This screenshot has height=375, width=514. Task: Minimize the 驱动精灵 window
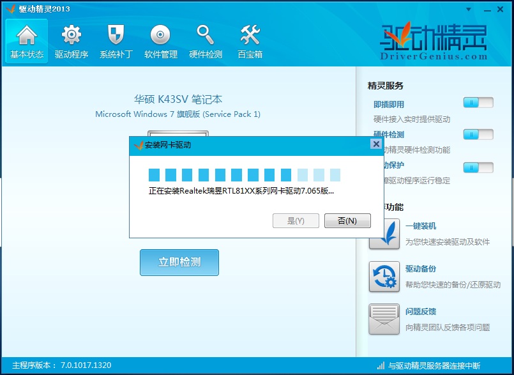(487, 10)
